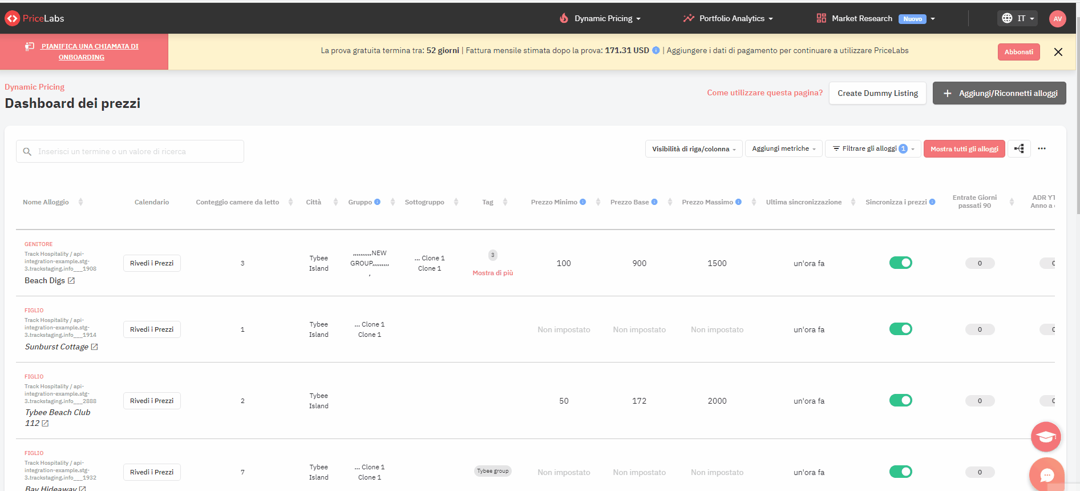Open the chat support bubble
This screenshot has width=1080, height=491.
pyautogui.click(x=1047, y=474)
